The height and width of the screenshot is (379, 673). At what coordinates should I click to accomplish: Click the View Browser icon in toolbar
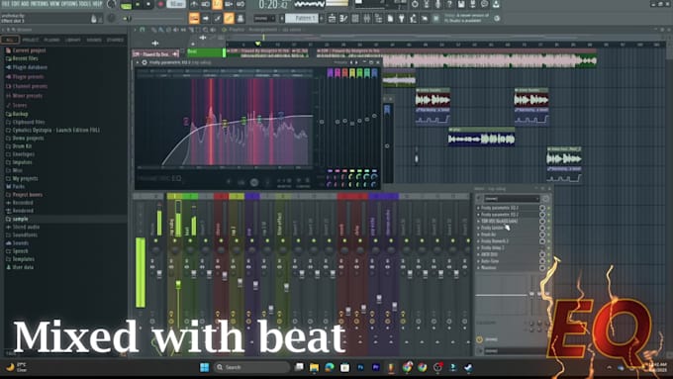coord(240,18)
